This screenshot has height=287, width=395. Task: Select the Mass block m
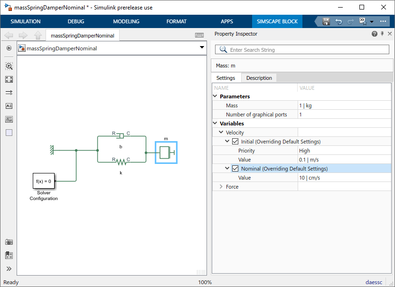click(x=166, y=153)
